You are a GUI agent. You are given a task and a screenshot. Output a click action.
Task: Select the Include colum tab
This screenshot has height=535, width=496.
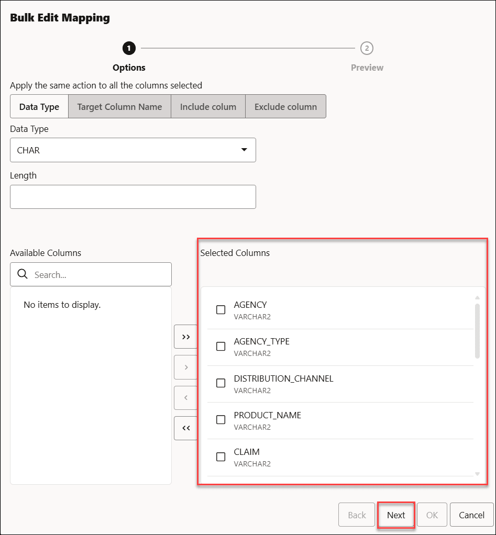[208, 107]
